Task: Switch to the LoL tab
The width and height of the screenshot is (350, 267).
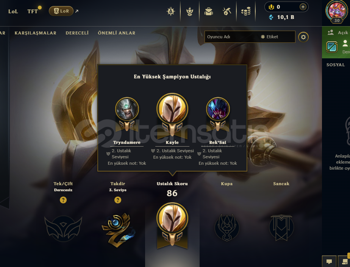Action: pyautogui.click(x=13, y=11)
